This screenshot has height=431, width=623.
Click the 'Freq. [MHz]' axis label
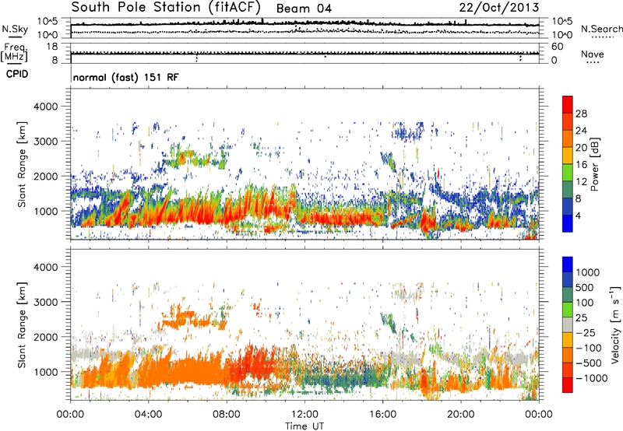point(14,53)
